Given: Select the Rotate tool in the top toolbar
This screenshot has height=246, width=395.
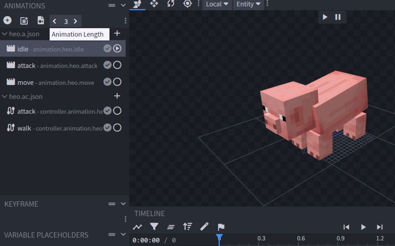Looking at the screenshot, I should (x=171, y=4).
